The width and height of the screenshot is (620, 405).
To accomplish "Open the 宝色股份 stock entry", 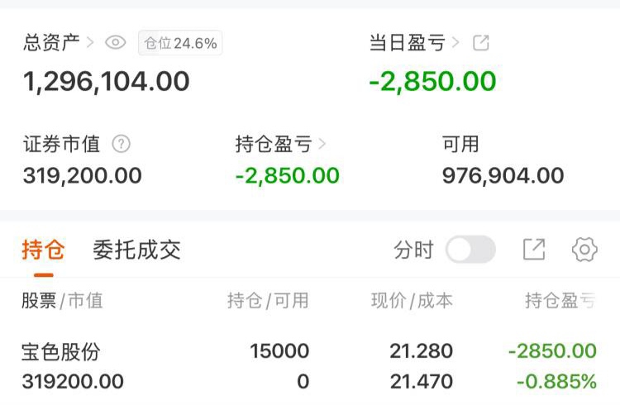I will tap(61, 351).
